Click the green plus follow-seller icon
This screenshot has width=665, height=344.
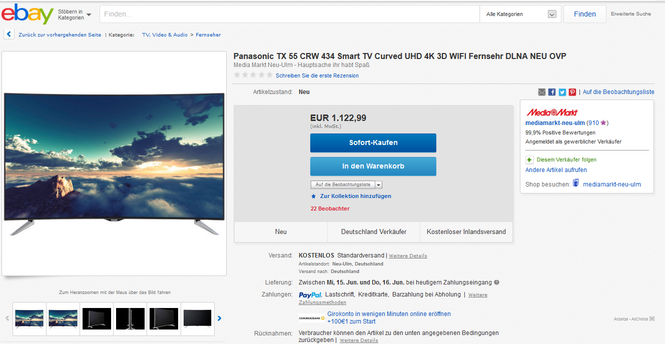(x=529, y=159)
